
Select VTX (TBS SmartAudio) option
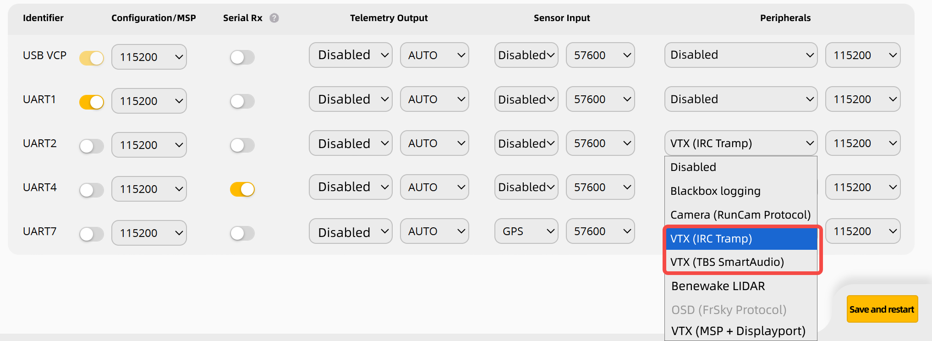click(x=727, y=262)
